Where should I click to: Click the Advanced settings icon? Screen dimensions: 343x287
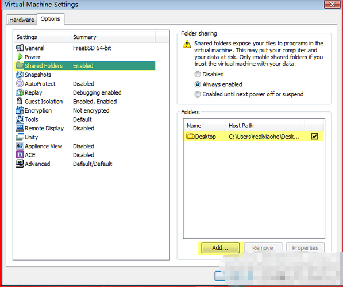tap(20, 164)
